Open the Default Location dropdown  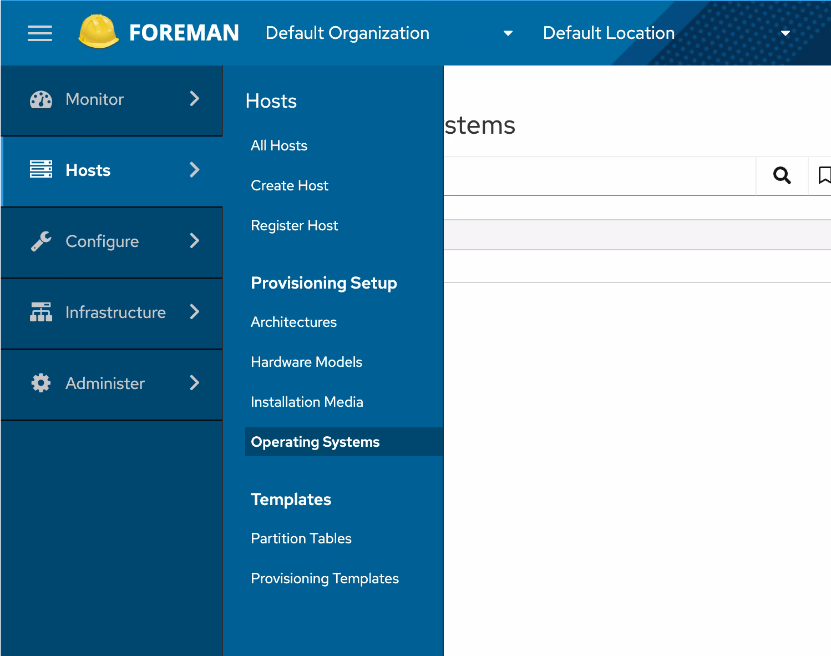tap(786, 33)
